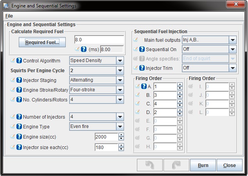Open the File menu
Viewport: 248px width, 176px height.
pyautogui.click(x=9, y=16)
